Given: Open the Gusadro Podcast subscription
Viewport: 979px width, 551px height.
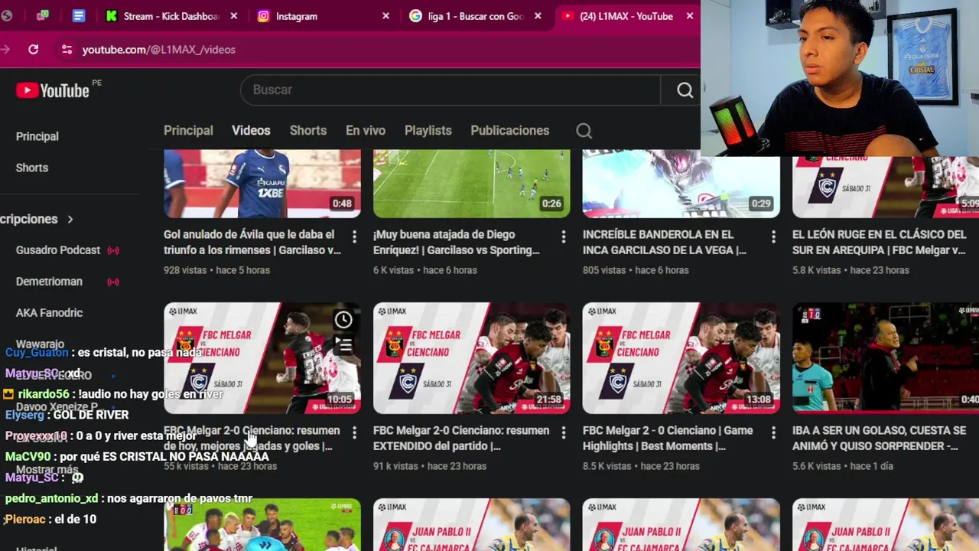Looking at the screenshot, I should (58, 250).
